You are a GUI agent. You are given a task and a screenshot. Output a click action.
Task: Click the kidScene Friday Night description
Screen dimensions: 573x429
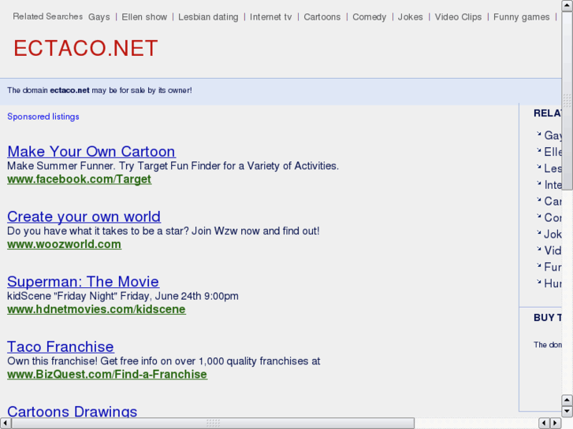click(x=123, y=296)
